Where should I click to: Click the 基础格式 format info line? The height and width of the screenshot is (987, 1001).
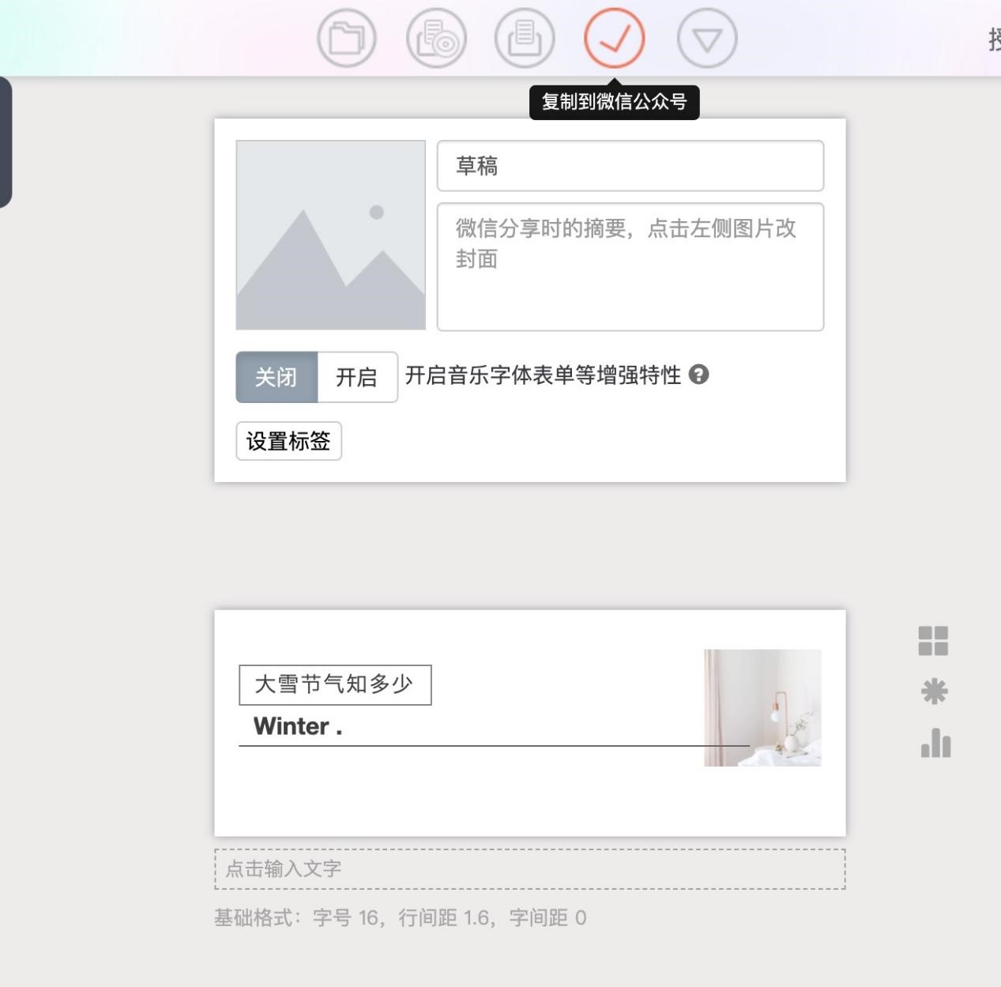coord(401,917)
